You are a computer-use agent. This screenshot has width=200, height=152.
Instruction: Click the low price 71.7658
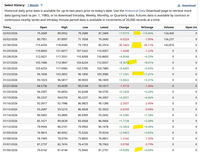tap(83, 39)
